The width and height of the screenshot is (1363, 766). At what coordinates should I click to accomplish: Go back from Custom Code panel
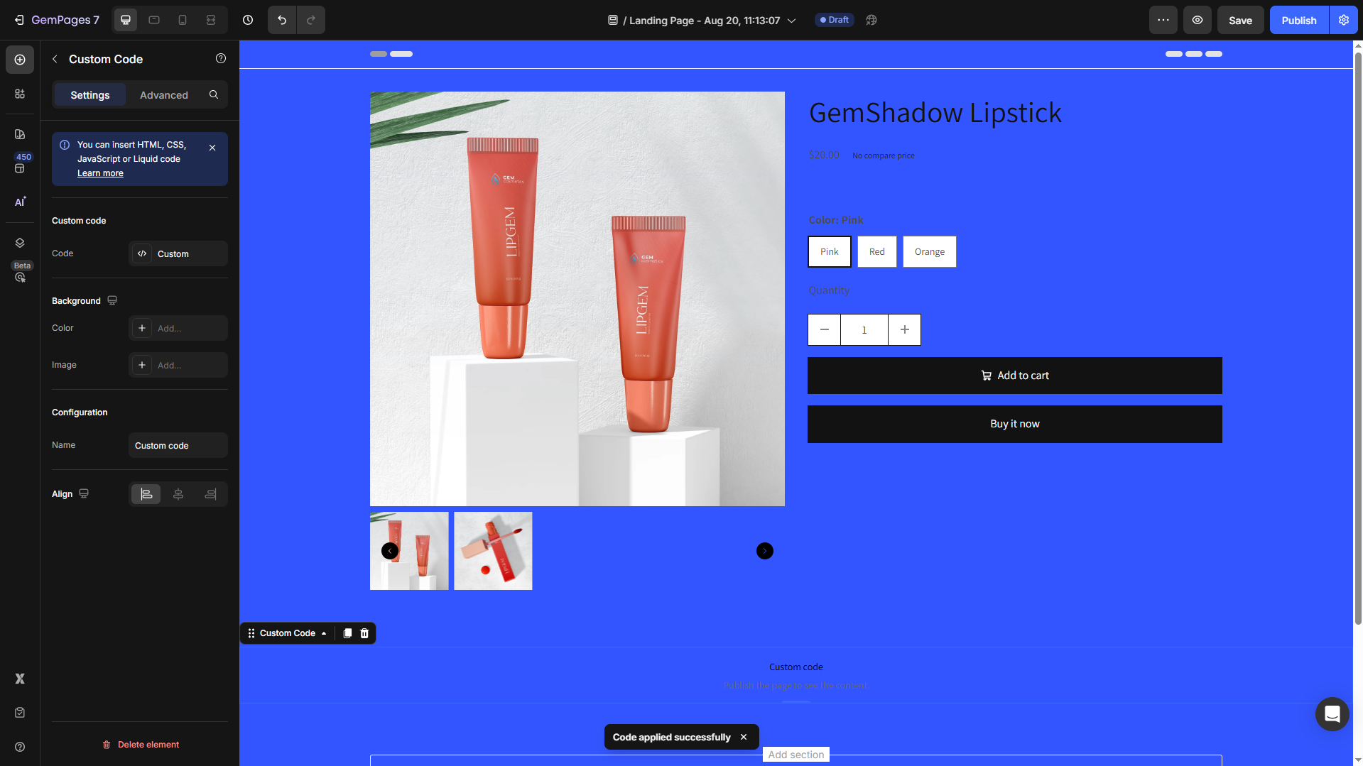tap(55, 59)
